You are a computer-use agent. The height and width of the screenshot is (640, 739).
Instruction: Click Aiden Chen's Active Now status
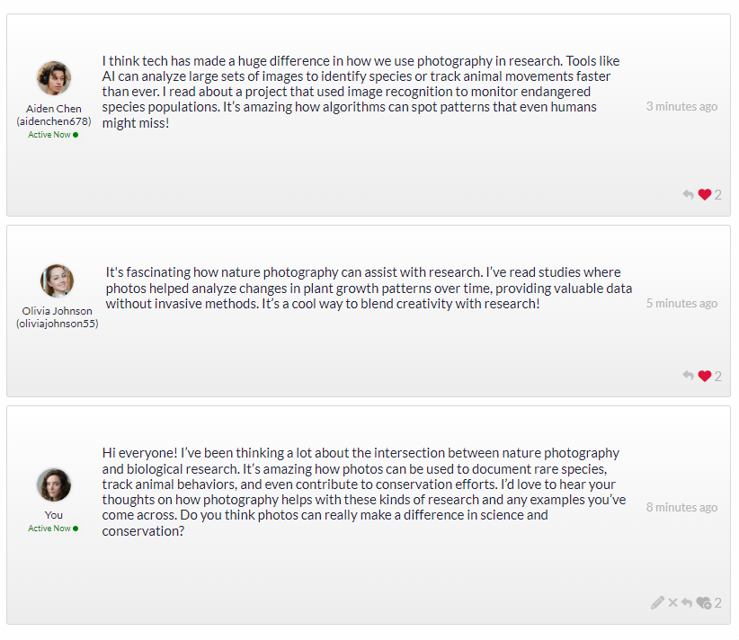pyautogui.click(x=53, y=135)
